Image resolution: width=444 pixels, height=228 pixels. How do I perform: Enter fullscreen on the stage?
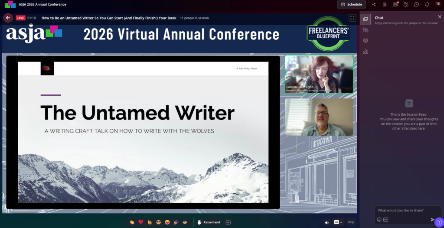pos(352,18)
